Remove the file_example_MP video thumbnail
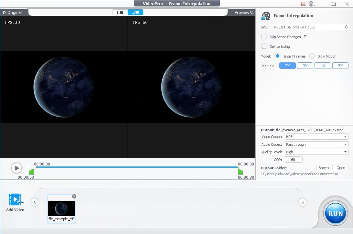The image size is (353, 234). tap(74, 196)
